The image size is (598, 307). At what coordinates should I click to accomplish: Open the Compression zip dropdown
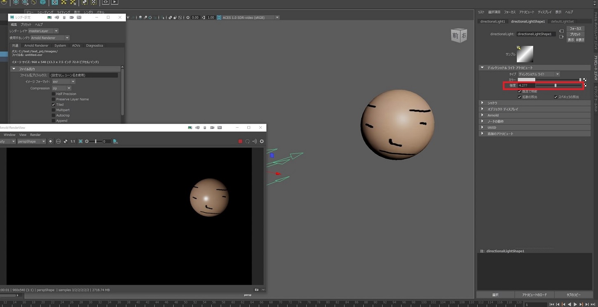62,88
